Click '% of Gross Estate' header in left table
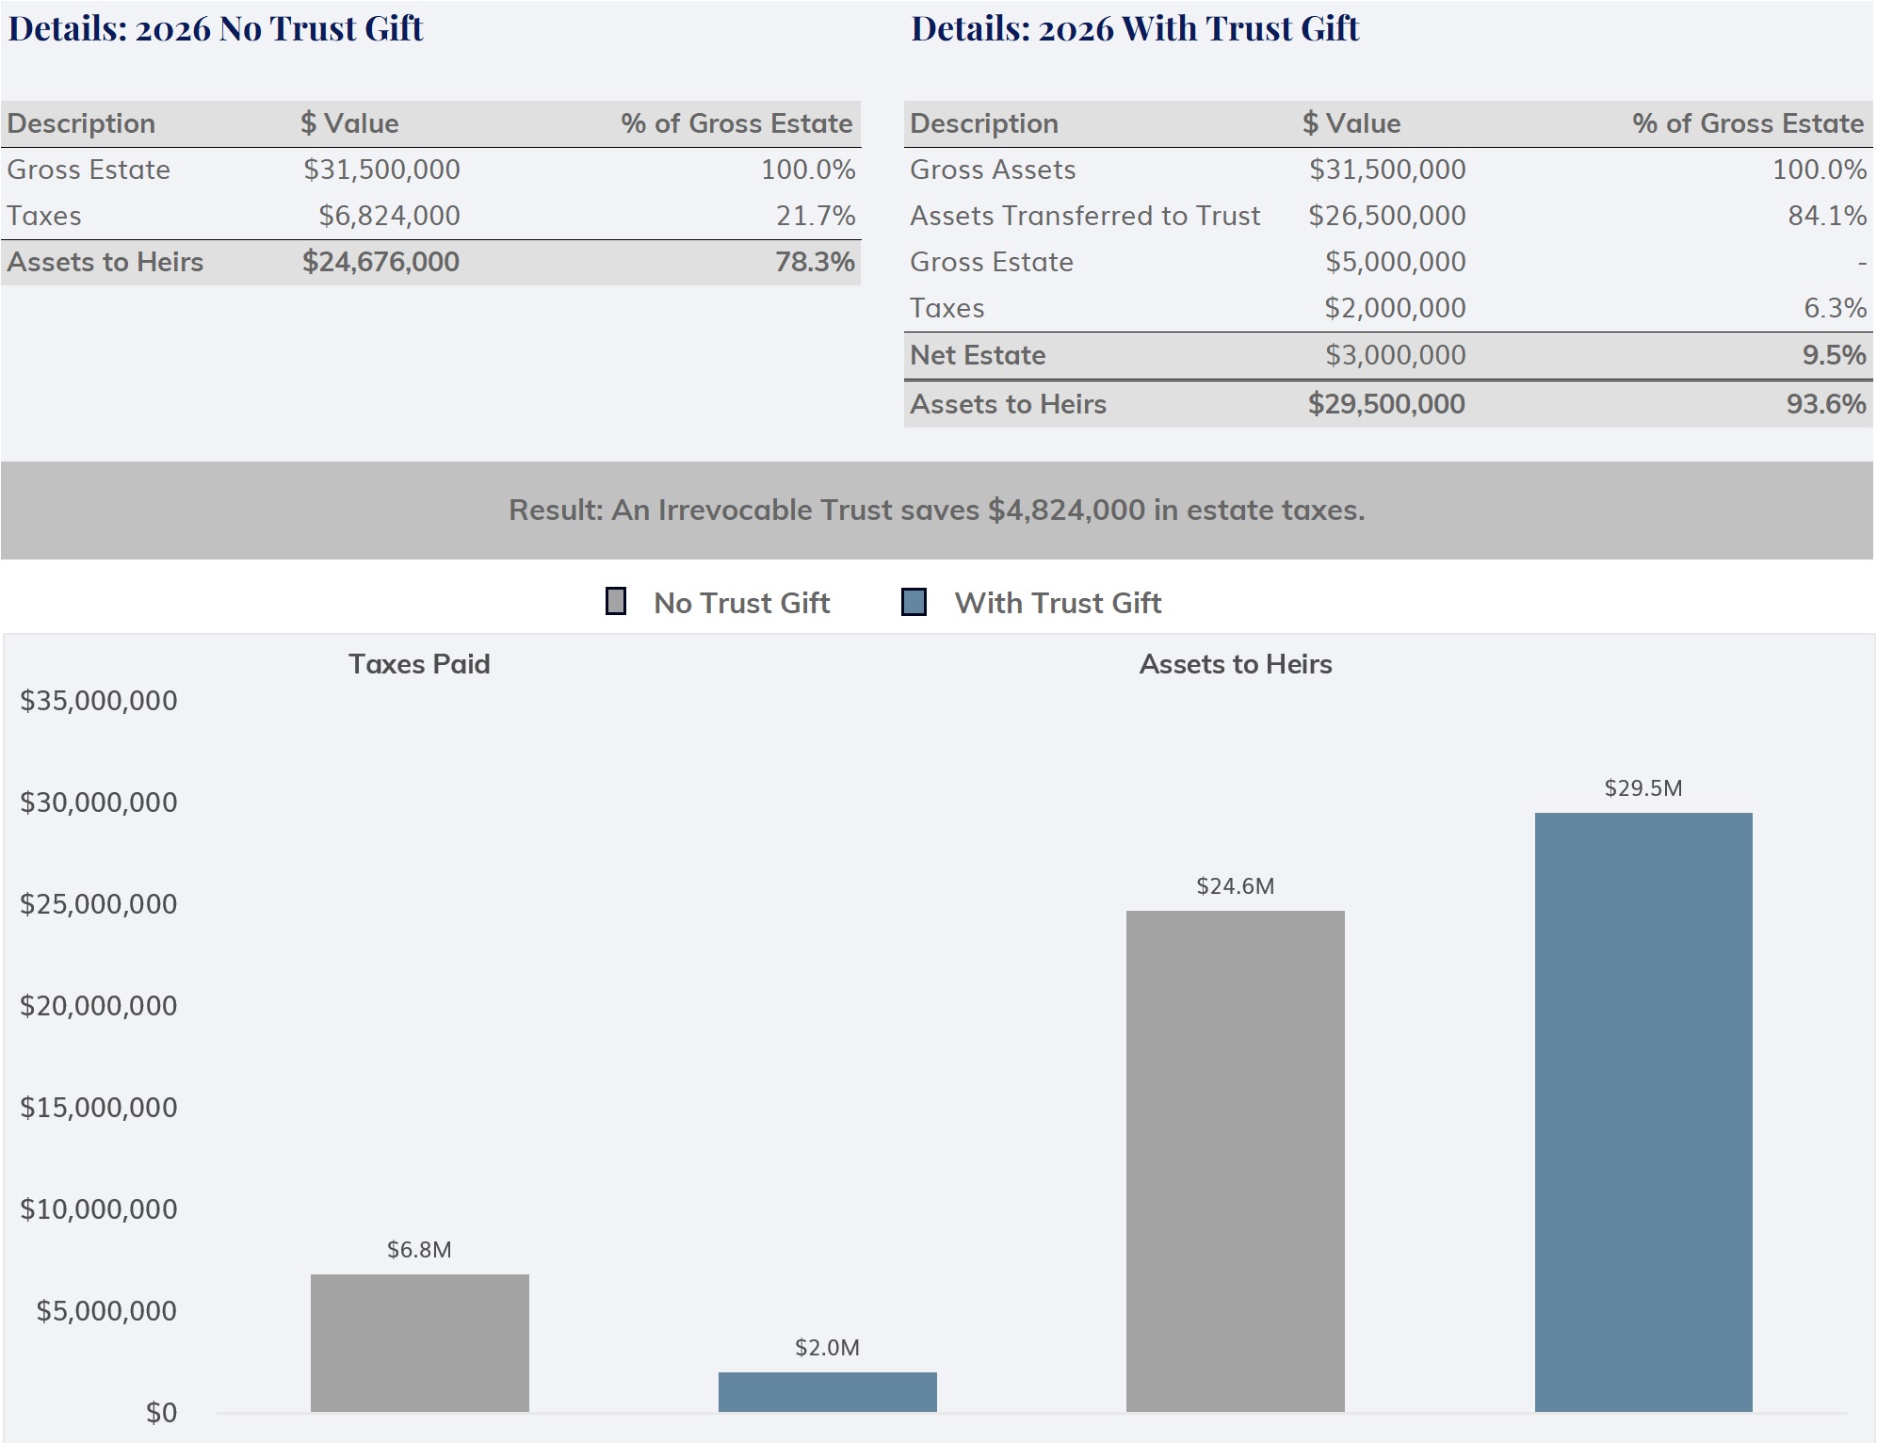The height and width of the screenshot is (1443, 1877). 736,123
